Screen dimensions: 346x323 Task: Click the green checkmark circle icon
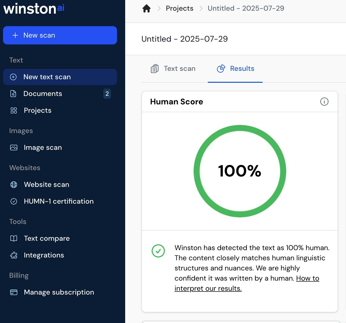click(158, 251)
